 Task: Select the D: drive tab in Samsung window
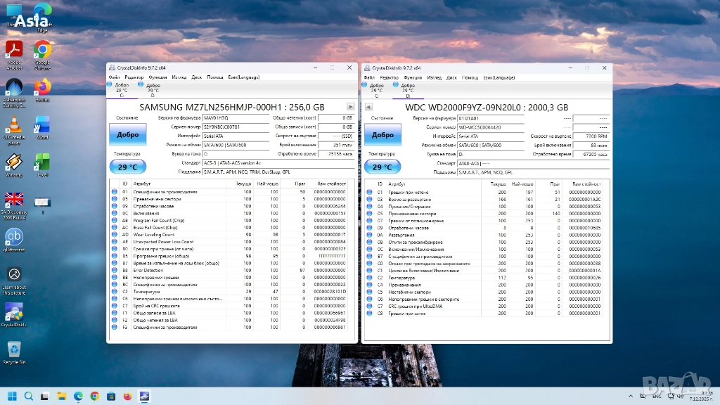(153, 88)
